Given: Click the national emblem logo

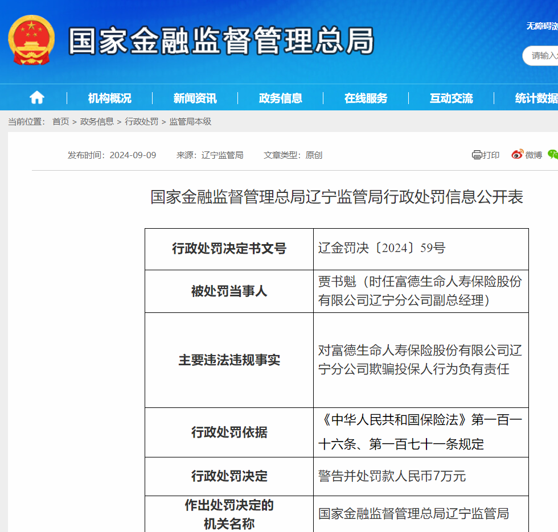Looking at the screenshot, I should tap(32, 40).
